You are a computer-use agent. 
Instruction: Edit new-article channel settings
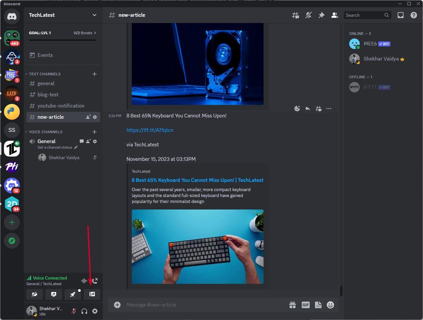click(x=95, y=117)
